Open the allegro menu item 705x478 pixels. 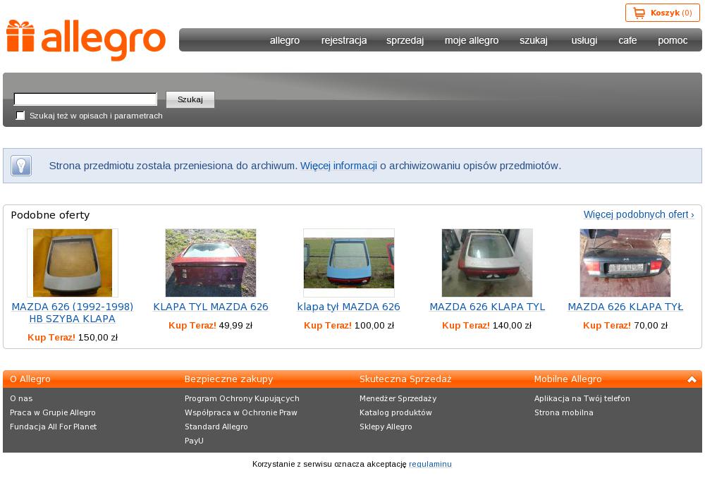[x=285, y=40]
